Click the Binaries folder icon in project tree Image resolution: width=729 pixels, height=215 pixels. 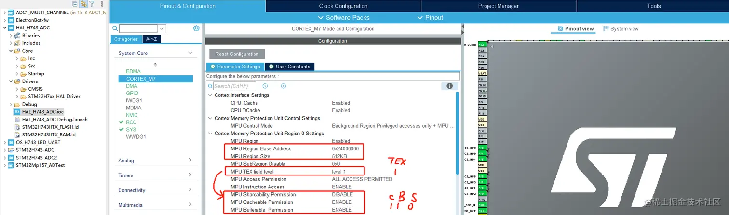(x=17, y=35)
